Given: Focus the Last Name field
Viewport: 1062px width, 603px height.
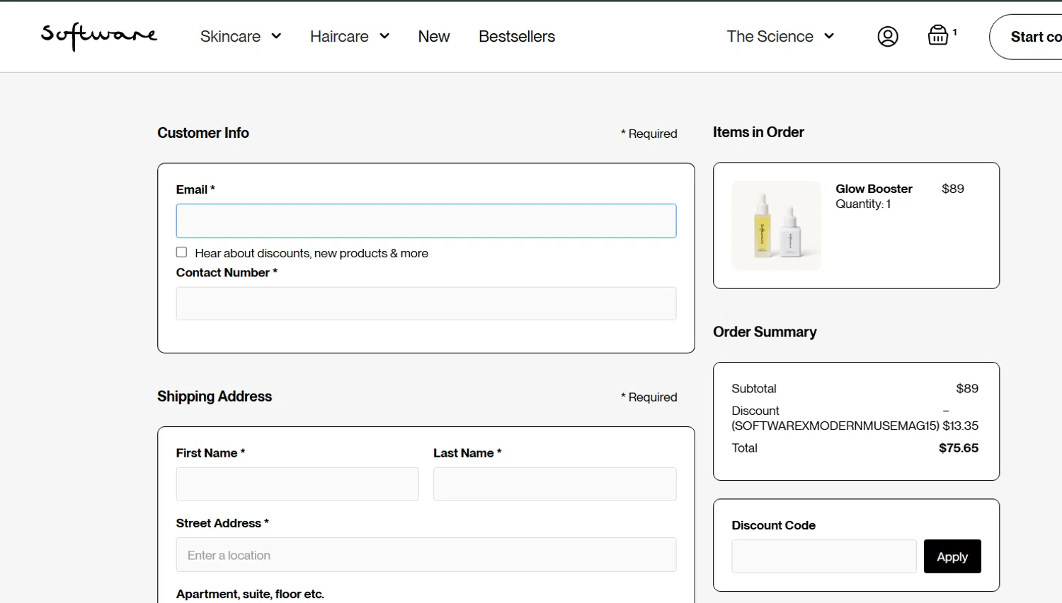Looking at the screenshot, I should pos(555,484).
